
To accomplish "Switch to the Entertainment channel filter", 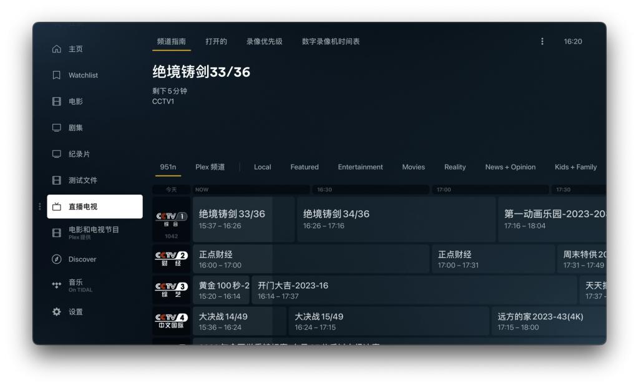I will coord(361,167).
